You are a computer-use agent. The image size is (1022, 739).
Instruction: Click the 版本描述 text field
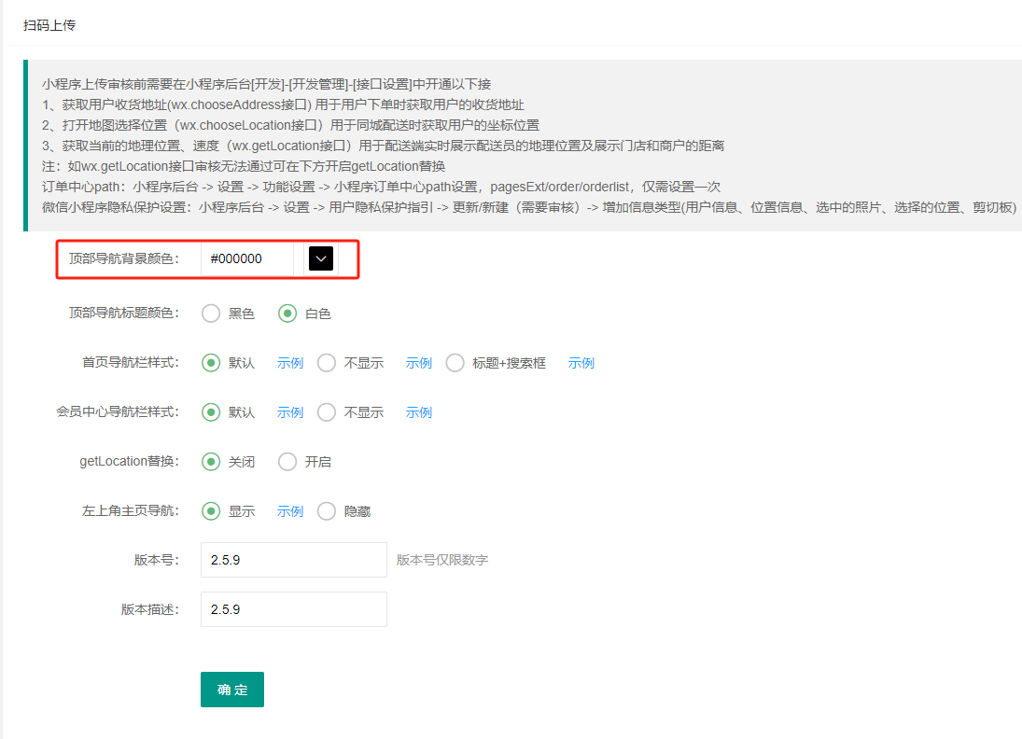(293, 609)
